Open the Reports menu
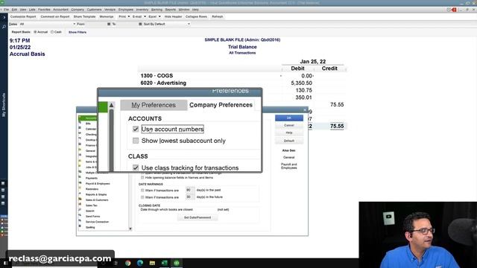477x268 pixels. pos(171,10)
